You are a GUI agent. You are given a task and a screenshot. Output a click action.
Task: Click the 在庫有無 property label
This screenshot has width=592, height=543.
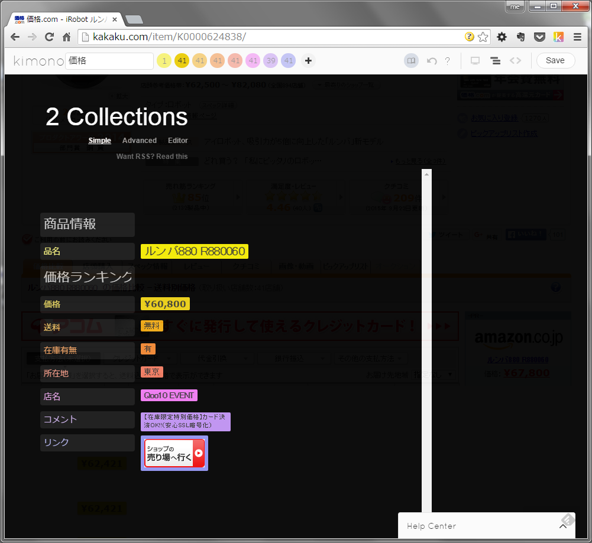(x=87, y=350)
